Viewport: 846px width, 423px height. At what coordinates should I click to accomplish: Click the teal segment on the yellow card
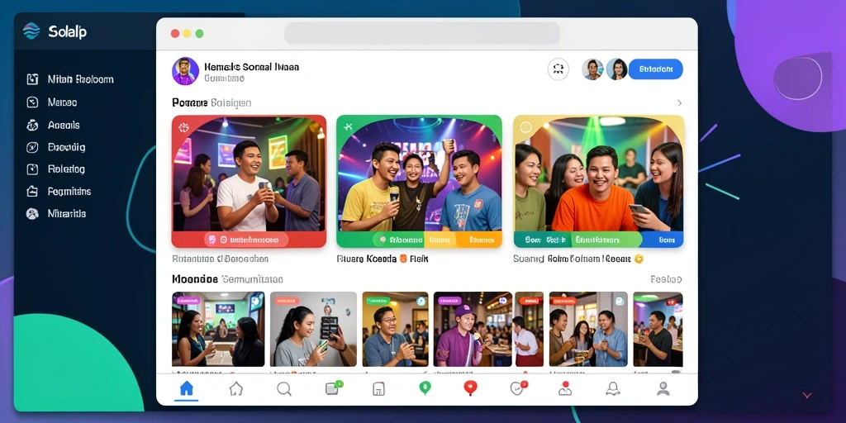(x=540, y=240)
